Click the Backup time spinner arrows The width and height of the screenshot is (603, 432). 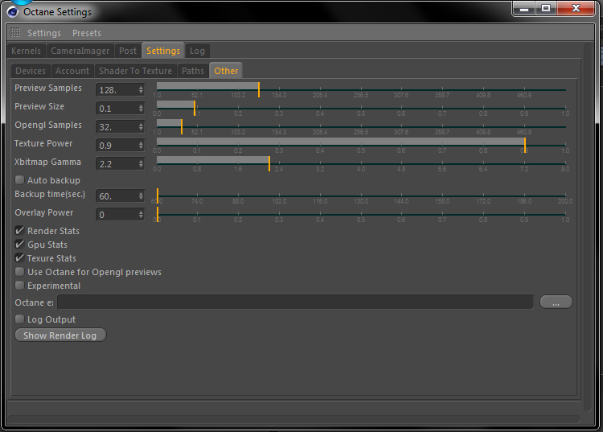pyautogui.click(x=142, y=196)
